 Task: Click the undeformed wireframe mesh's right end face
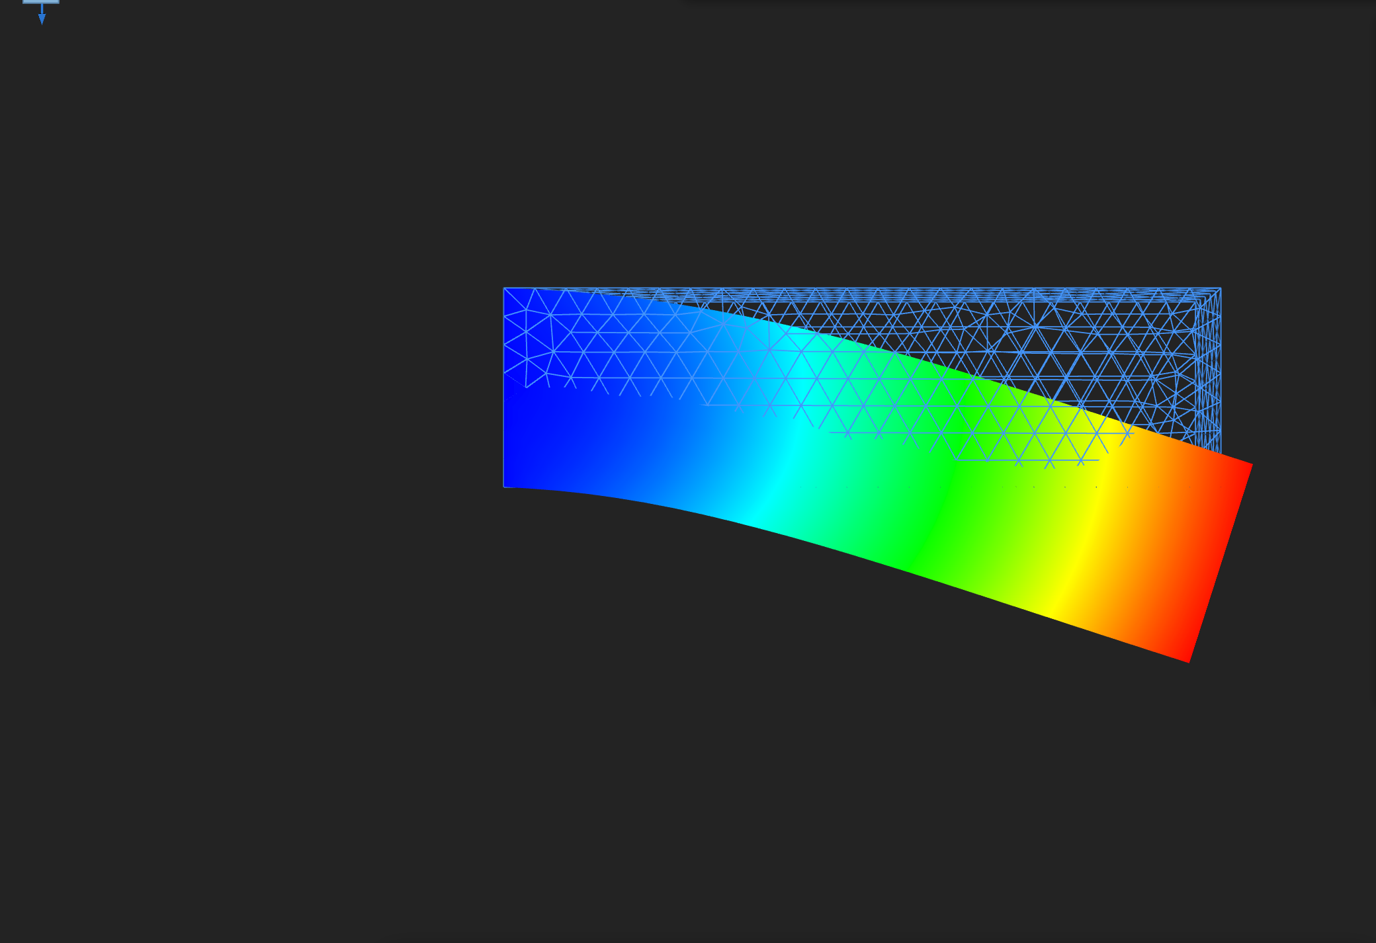[1208, 370]
